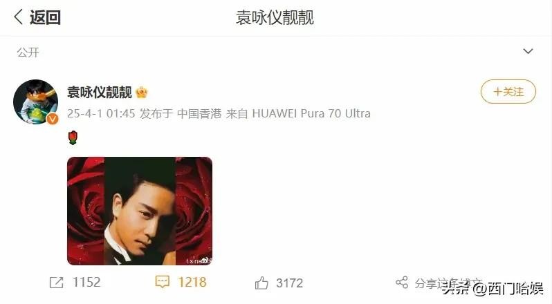Click the rose emoji in post
The width and height of the screenshot is (552, 304).
73,137
